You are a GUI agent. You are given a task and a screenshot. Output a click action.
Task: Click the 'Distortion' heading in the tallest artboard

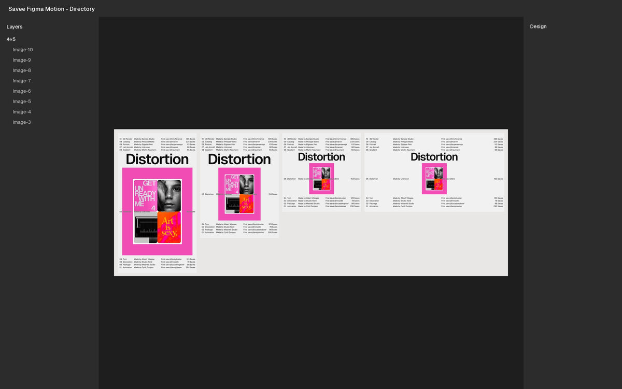[157, 159]
